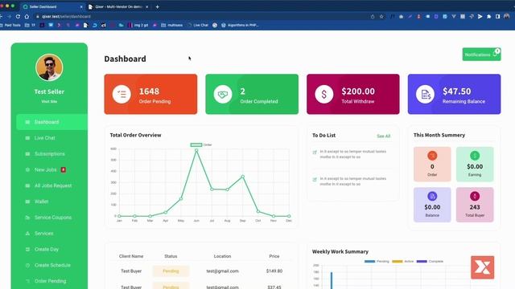Screen dimensions: 515x289
Task: Open a new browser tab
Action: [x=158, y=6]
